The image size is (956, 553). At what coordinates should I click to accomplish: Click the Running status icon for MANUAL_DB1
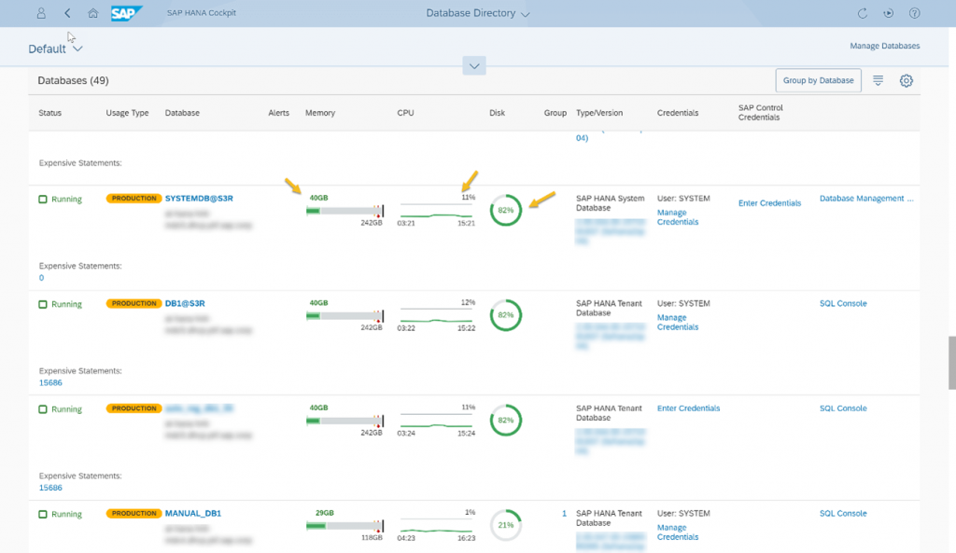[x=43, y=514]
